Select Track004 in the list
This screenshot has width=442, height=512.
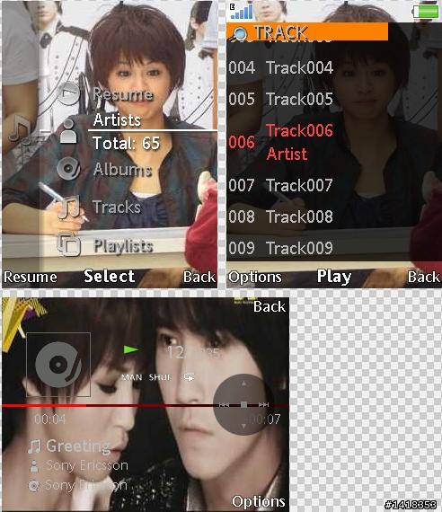click(333, 68)
